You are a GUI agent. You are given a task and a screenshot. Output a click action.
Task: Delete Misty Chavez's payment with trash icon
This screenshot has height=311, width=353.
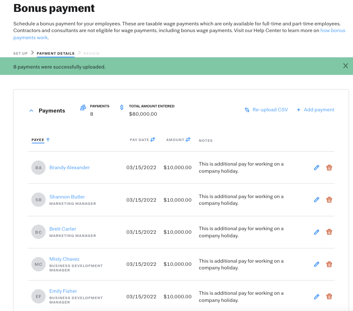click(329, 264)
